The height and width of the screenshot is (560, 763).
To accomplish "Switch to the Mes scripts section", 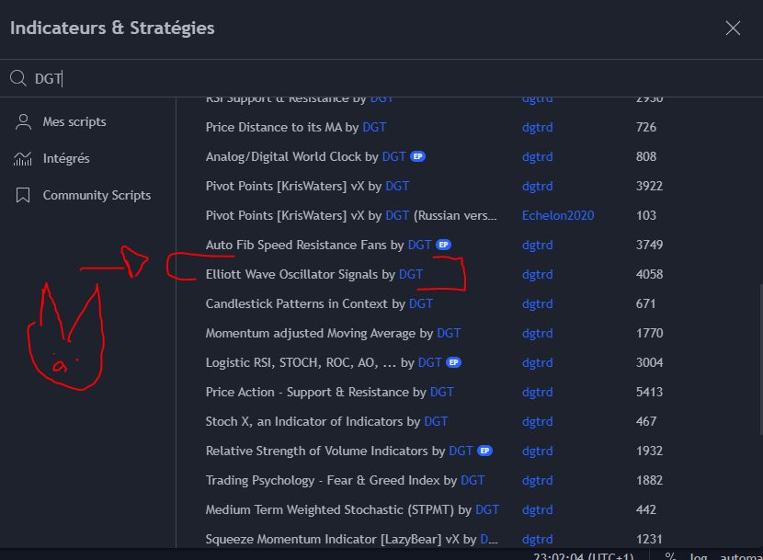I will pyautogui.click(x=74, y=120).
